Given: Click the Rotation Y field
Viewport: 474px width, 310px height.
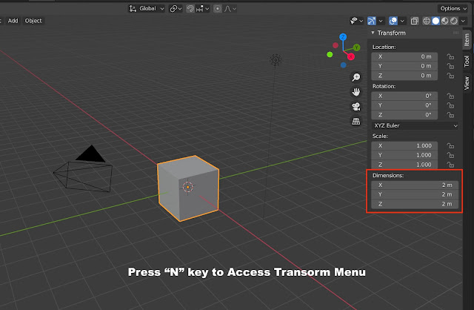Looking at the screenshot, I should click(404, 105).
